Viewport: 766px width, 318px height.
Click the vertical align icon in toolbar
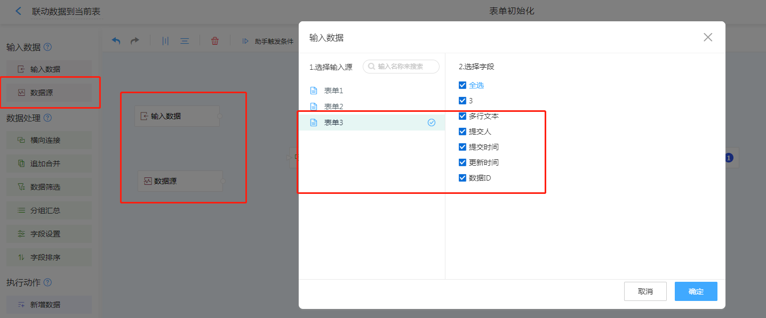[165, 41]
